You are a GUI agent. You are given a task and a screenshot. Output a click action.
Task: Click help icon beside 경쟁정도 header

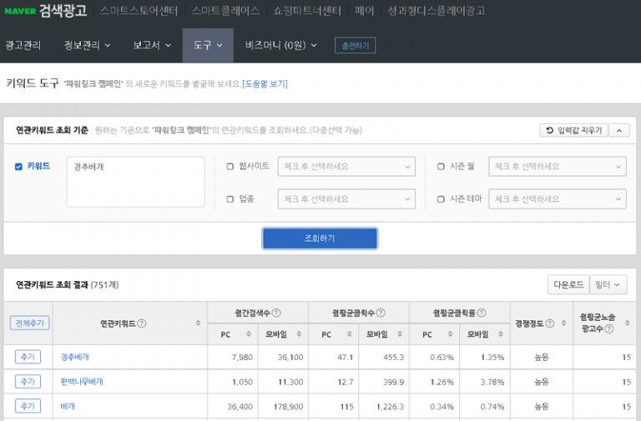pyautogui.click(x=550, y=323)
